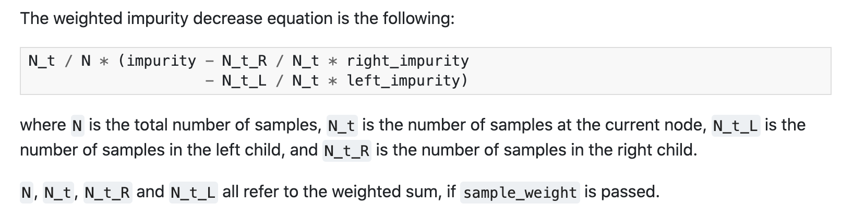Click N_t_R code tag before "is the number of samples in the right child"
Viewport: 841px width, 215px height.
coord(347,151)
